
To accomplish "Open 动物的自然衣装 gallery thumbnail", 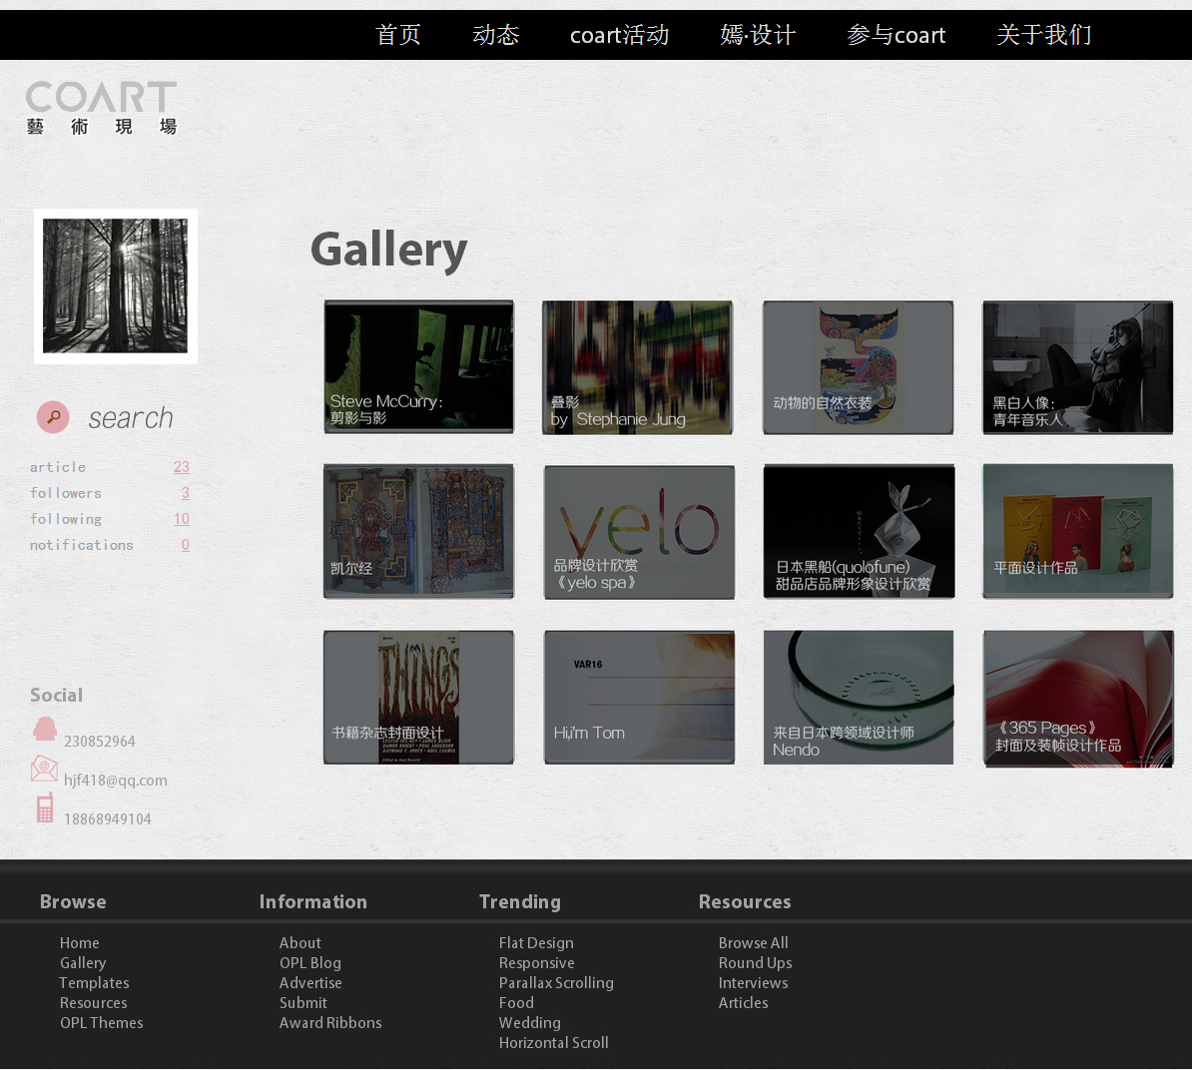I will pyautogui.click(x=859, y=367).
